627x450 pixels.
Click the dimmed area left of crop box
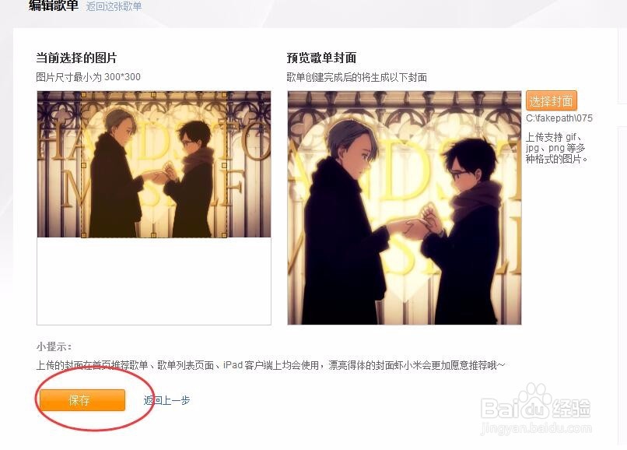click(59, 164)
